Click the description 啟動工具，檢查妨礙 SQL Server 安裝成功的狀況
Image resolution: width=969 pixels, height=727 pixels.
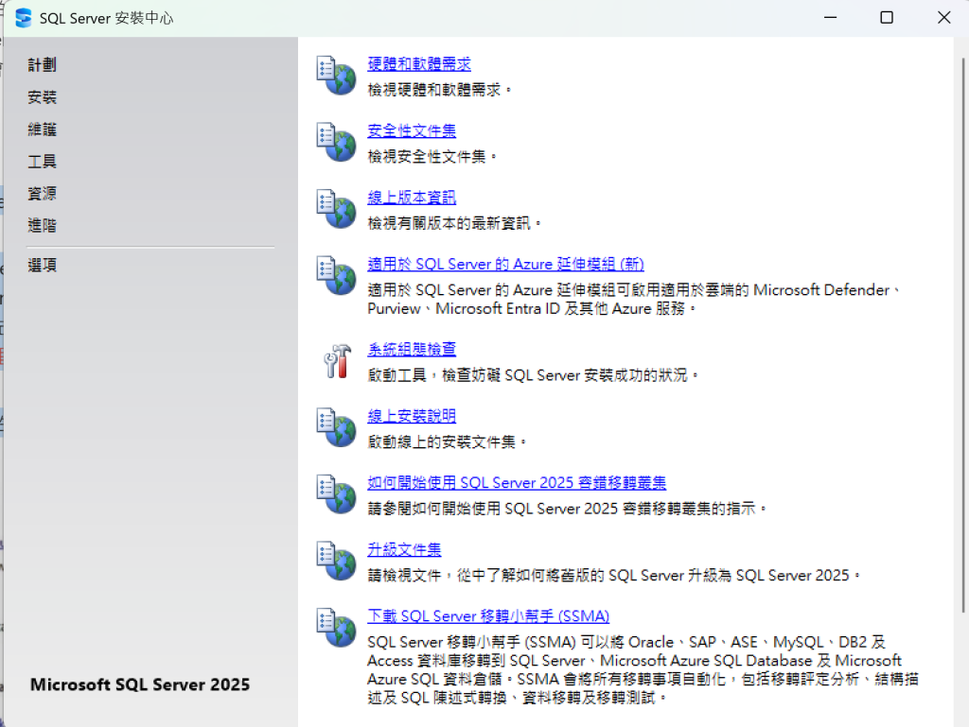click(x=533, y=375)
